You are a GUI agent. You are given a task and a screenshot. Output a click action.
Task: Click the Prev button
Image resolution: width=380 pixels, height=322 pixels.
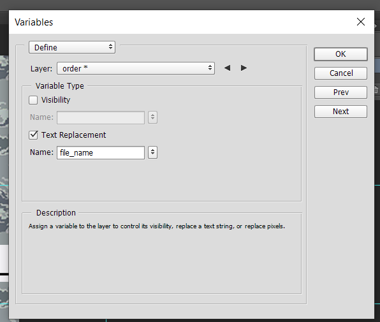(340, 92)
